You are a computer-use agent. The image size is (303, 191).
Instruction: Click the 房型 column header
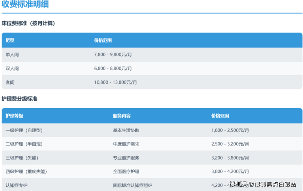10,40
